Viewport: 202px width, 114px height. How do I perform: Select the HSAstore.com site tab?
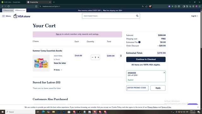click(x=20, y=10)
